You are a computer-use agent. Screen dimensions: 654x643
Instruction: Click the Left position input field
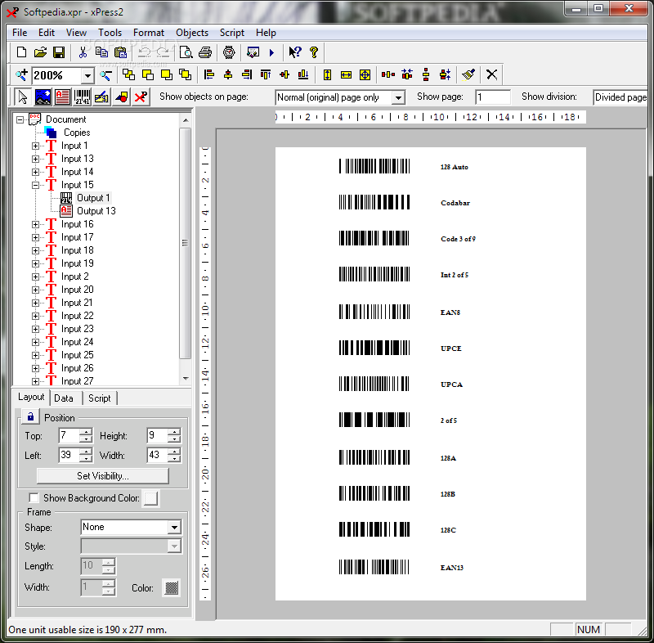[x=69, y=455]
